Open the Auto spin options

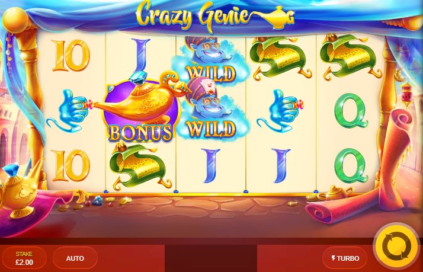point(75,258)
